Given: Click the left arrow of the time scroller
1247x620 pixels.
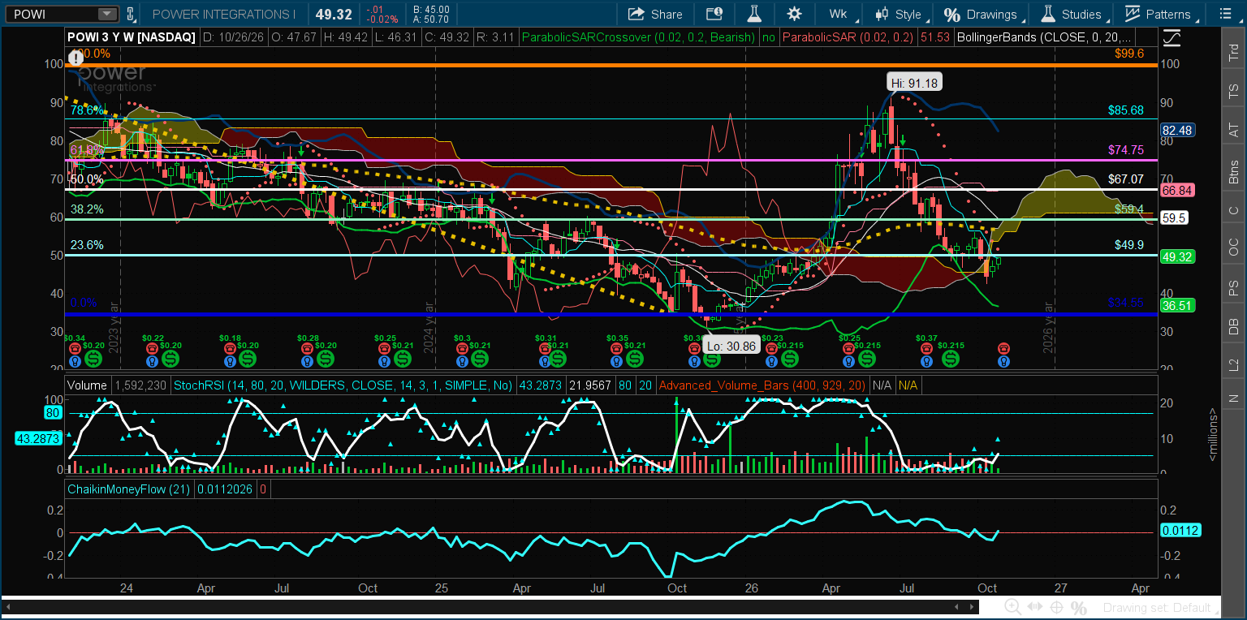Looking at the screenshot, I should click(x=956, y=606).
